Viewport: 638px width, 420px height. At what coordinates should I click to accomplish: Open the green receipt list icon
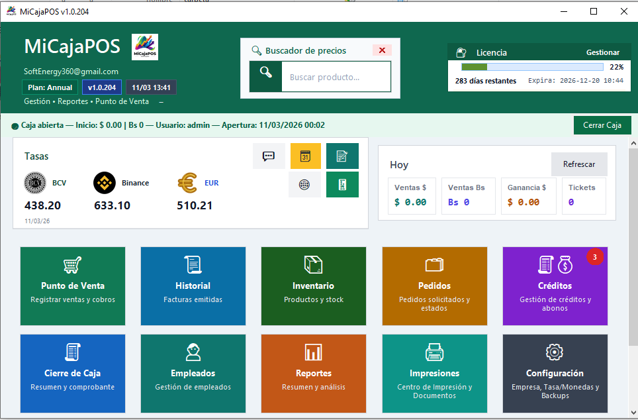pyautogui.click(x=342, y=185)
